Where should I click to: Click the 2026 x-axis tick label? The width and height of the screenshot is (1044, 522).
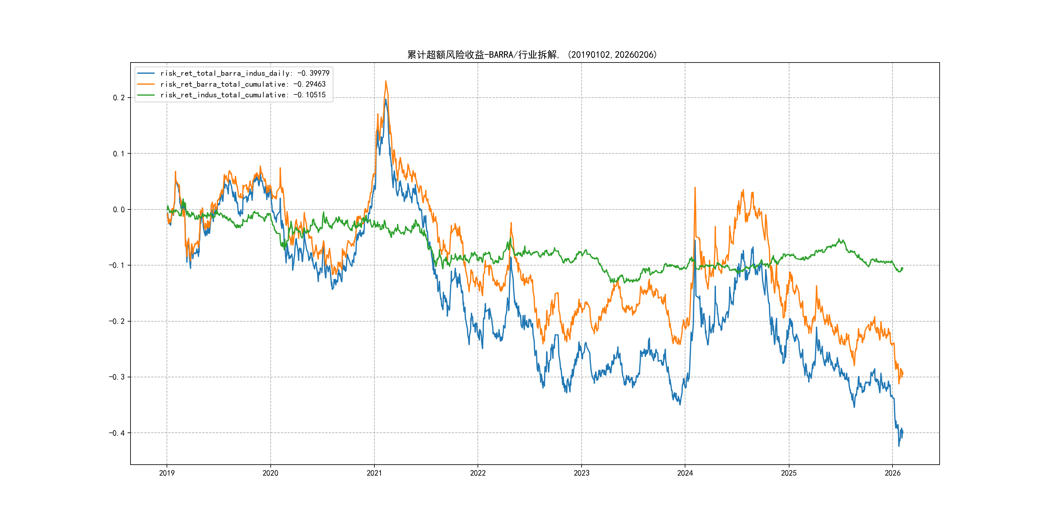[893, 473]
